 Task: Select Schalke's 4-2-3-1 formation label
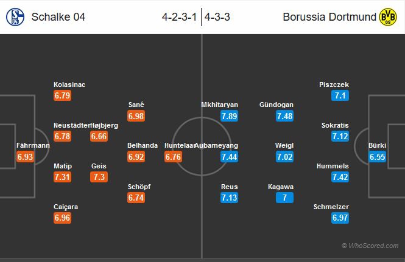point(180,17)
